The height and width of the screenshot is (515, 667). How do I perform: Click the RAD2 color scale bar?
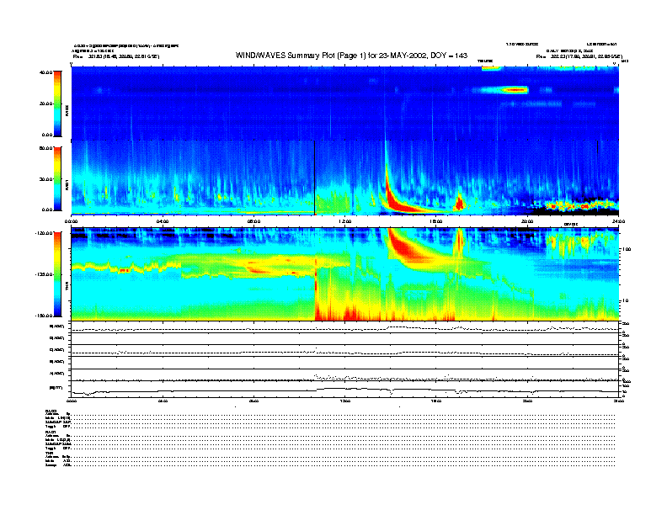point(57,104)
